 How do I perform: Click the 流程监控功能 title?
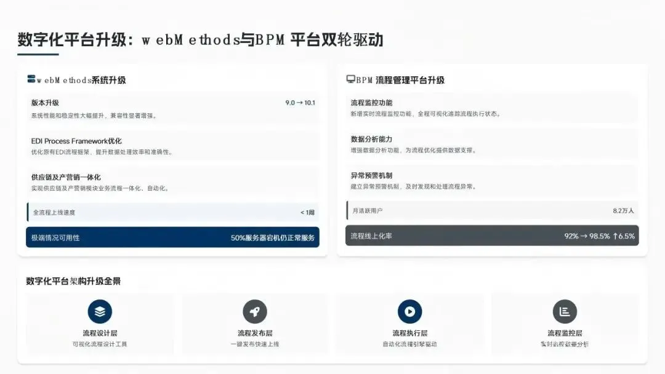(x=371, y=103)
